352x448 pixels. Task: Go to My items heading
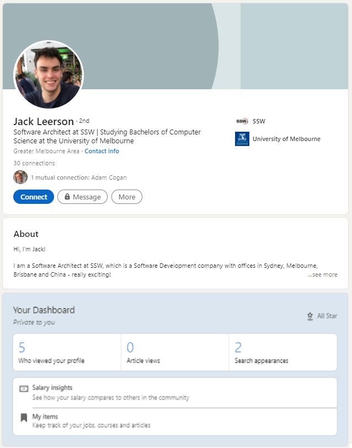point(45,417)
